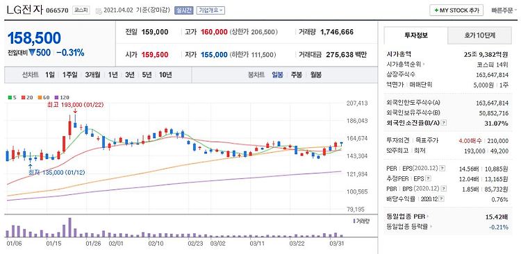The width and height of the screenshot is (521, 254).
Task: Click the 거래량 volume legend marker
Action: coord(354,221)
